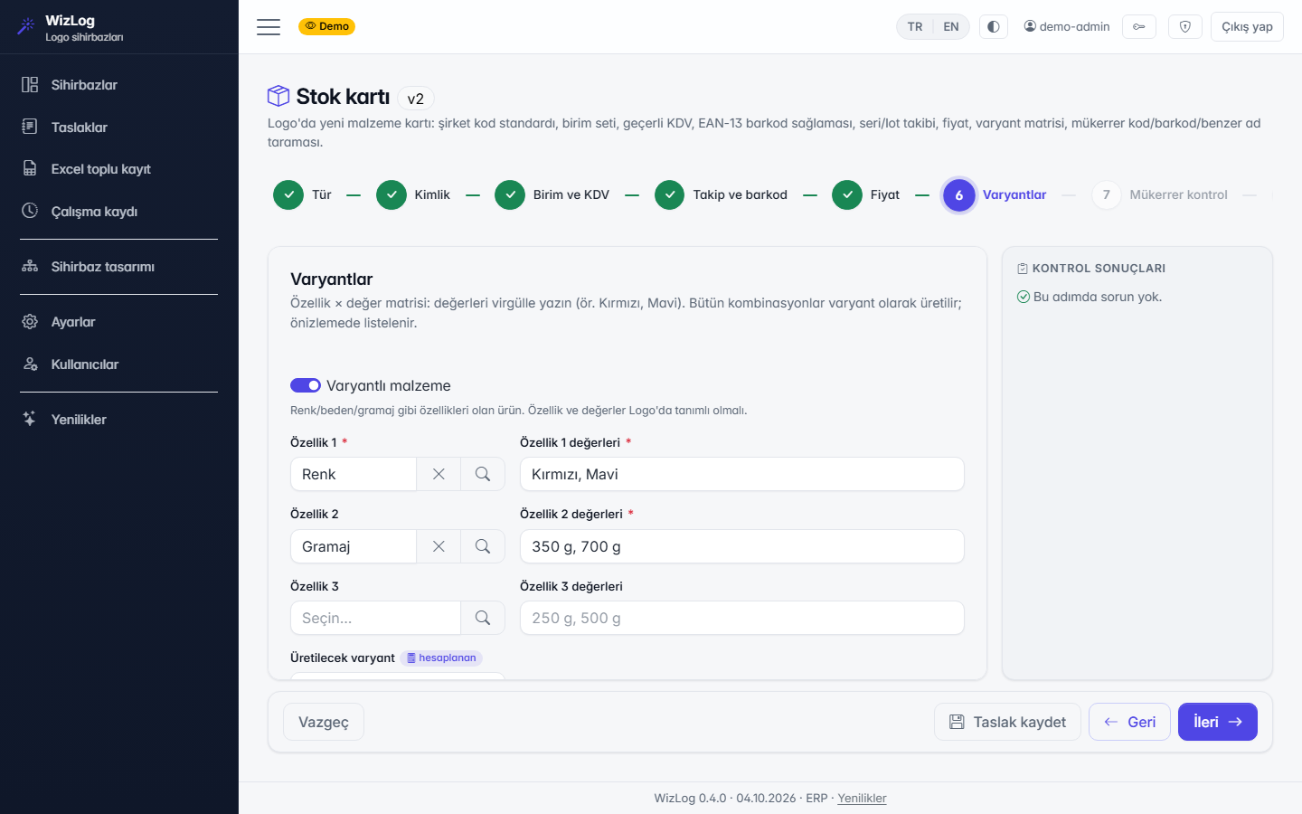Click the shield icon in header
The width and height of the screenshot is (1302, 814).
click(x=1185, y=26)
